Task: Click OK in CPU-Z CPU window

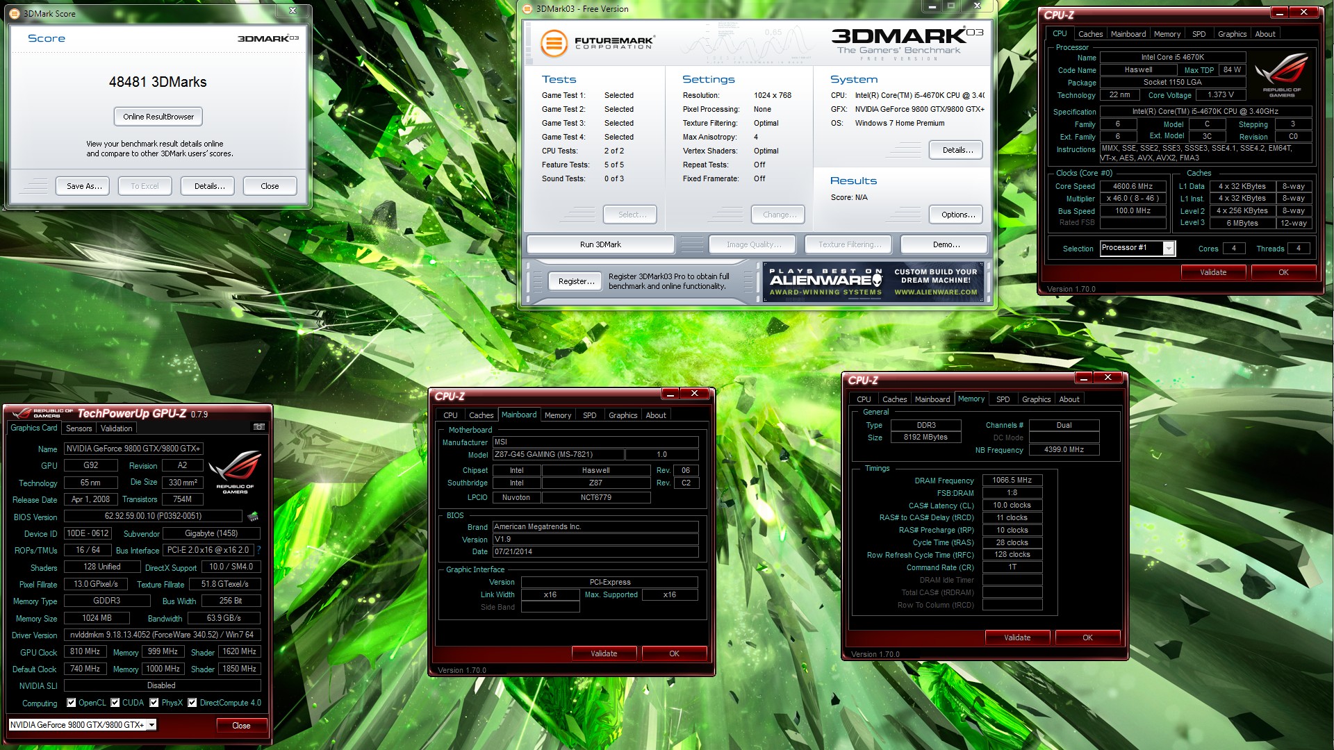Action: (1283, 272)
